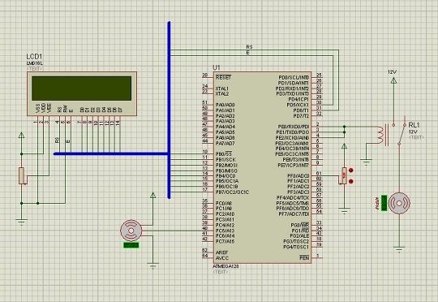Viewport: 438px width, 302px height.
Task: Click the AVCC pin label
Action: pos(222,258)
